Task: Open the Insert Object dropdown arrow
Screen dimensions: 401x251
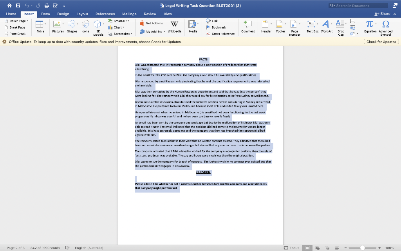Action: [x=358, y=34]
